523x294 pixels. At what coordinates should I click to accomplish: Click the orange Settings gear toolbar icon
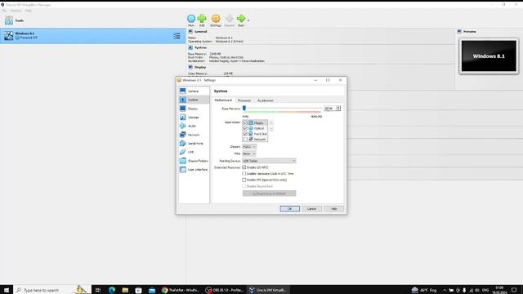[216, 19]
